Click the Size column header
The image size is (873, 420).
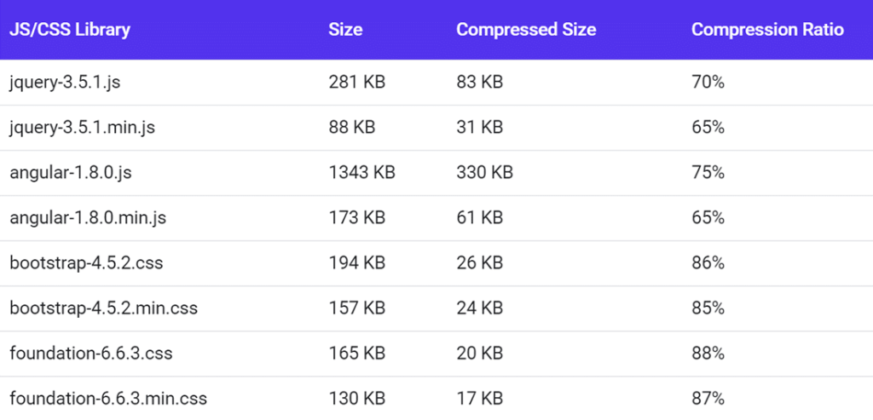tap(345, 30)
